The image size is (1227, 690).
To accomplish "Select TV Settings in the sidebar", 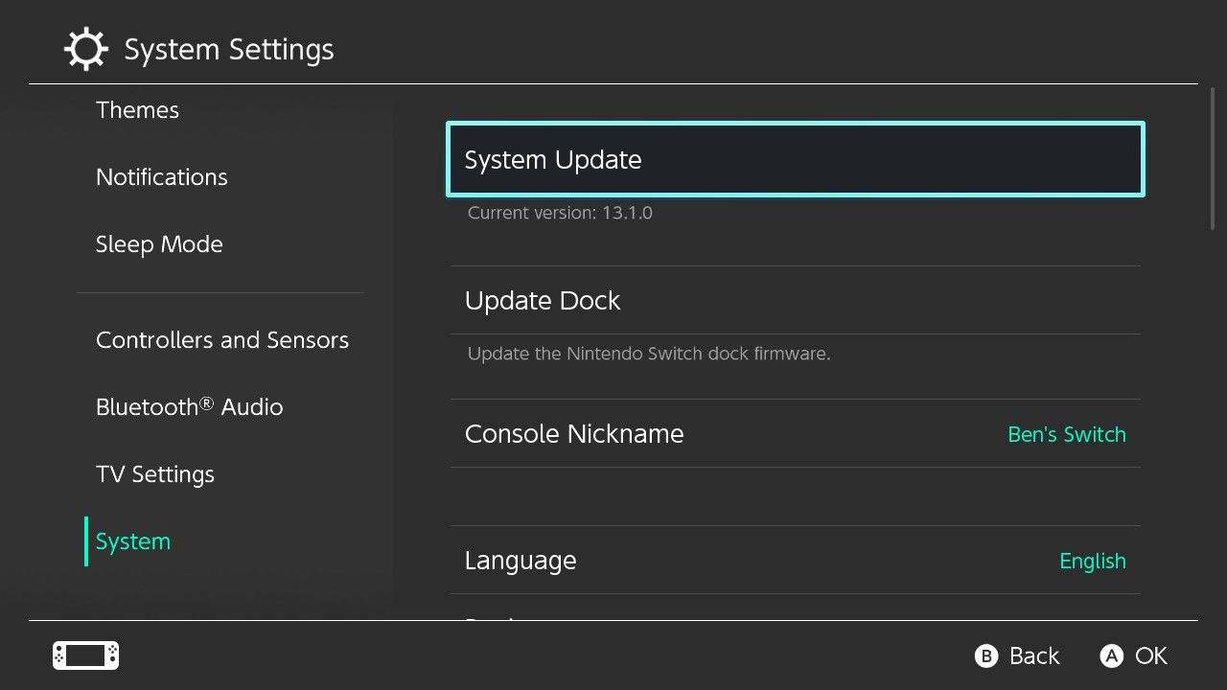I will (154, 473).
